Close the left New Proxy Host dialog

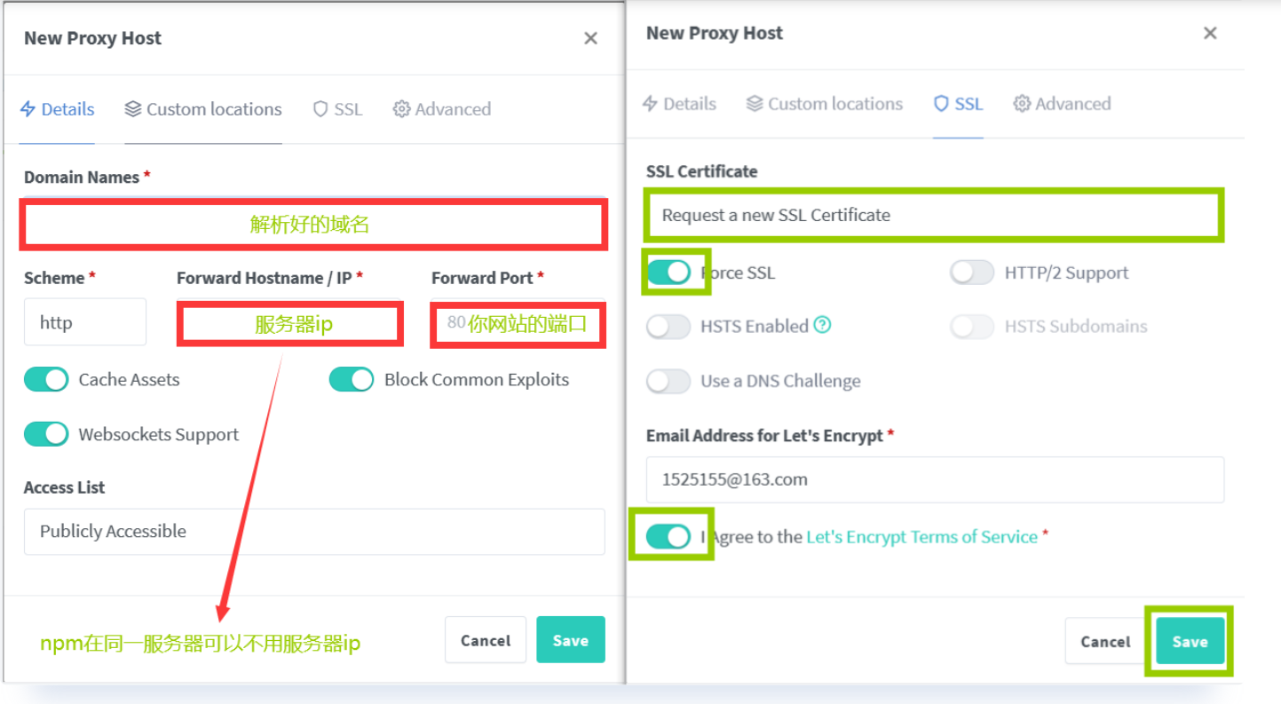click(590, 39)
